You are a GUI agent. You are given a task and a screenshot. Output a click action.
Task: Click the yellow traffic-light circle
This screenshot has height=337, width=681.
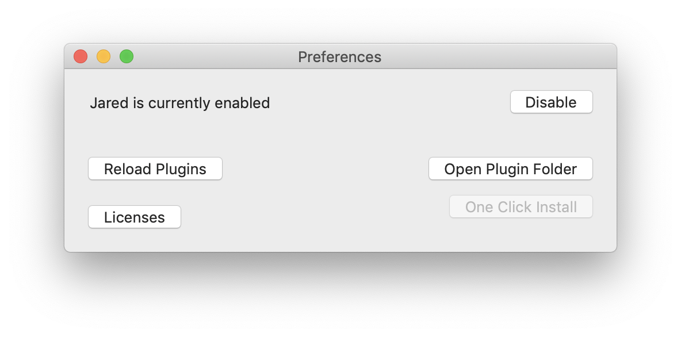tap(104, 56)
